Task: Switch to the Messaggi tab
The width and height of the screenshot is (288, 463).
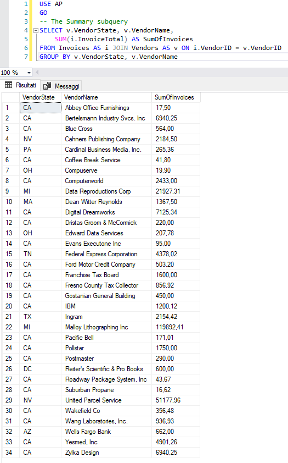Action: 61,86
